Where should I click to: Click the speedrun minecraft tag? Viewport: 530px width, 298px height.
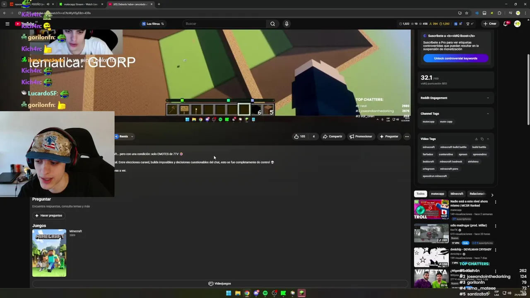tap(435, 176)
